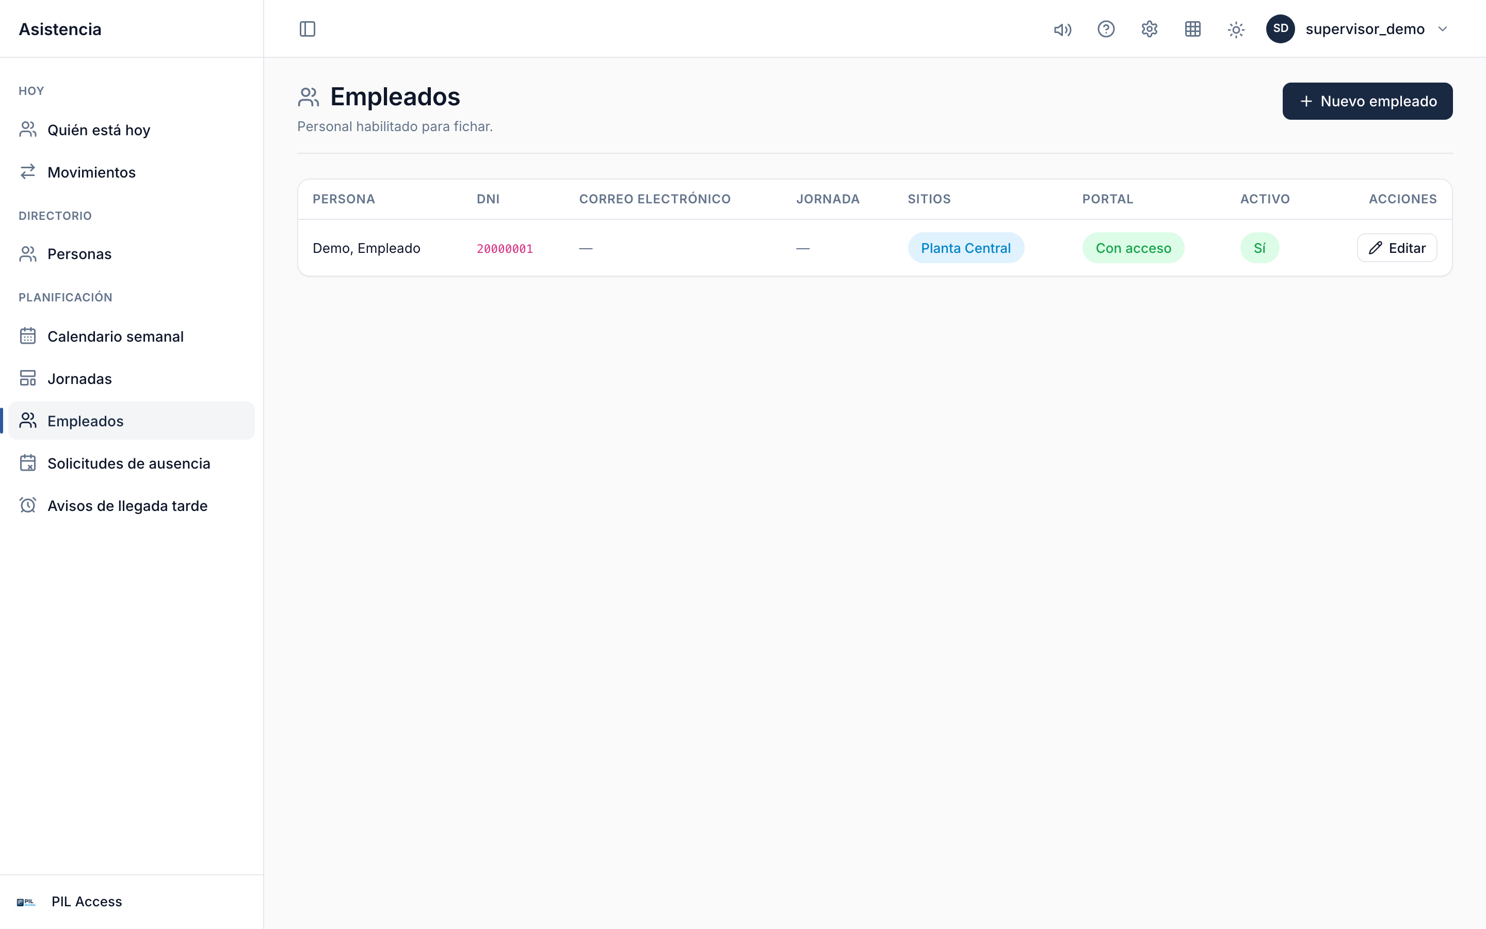Edit the Demo, Empleado row
This screenshot has height=929, width=1486.
[x=1396, y=248]
